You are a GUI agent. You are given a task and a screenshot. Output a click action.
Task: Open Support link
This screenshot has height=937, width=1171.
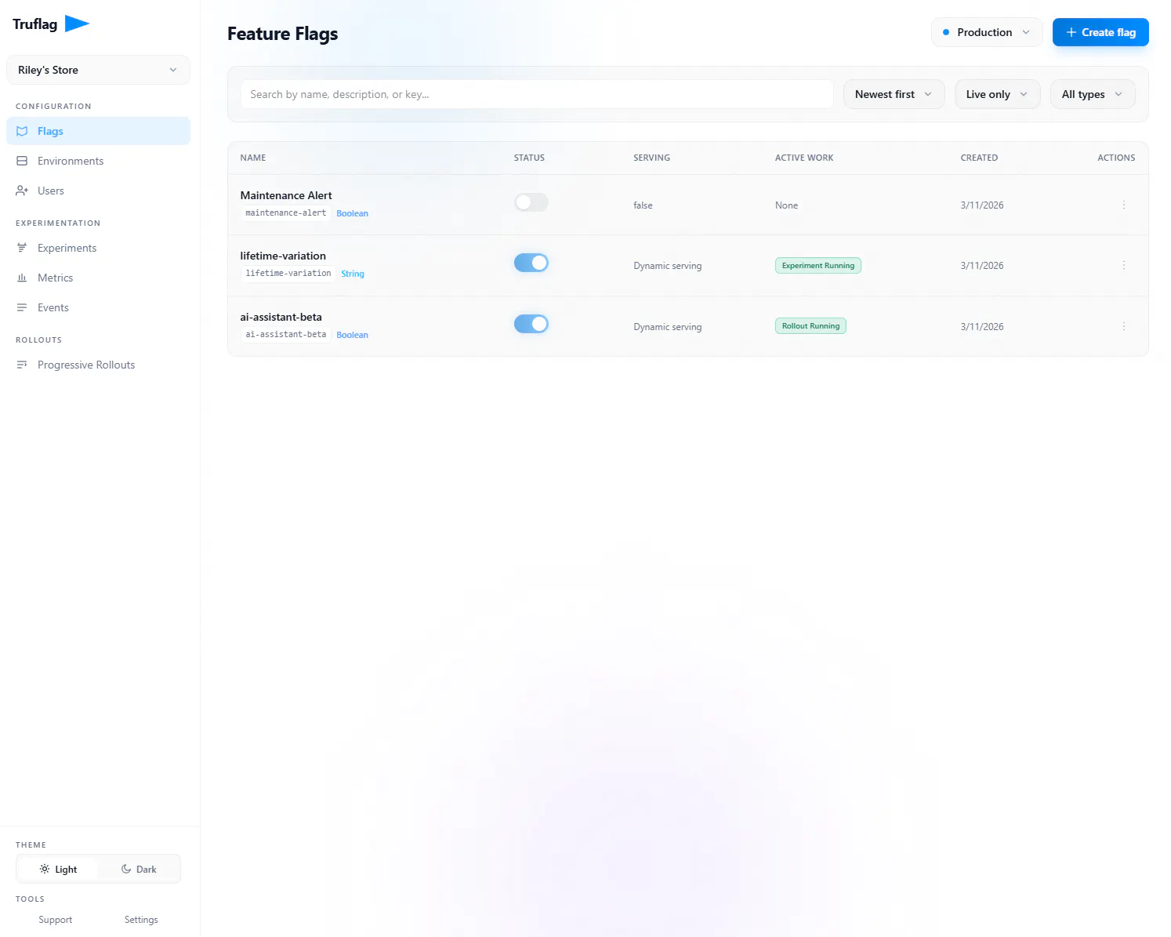56,920
